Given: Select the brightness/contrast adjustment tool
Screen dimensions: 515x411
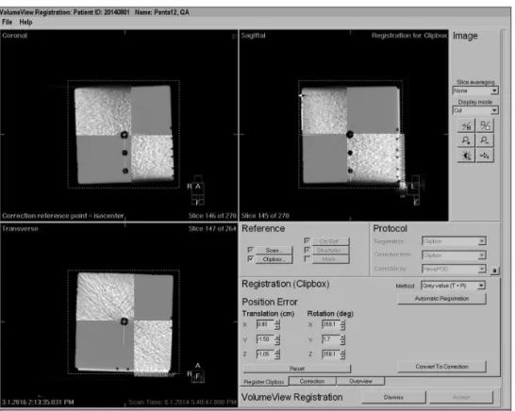Looking at the screenshot, I should (x=466, y=156).
